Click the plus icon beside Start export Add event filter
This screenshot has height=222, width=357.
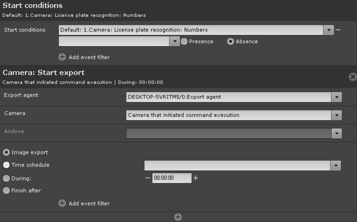coord(62,203)
